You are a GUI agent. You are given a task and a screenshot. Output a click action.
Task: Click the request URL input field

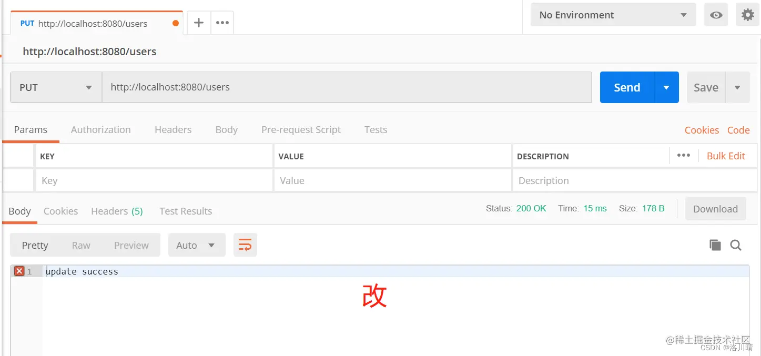[x=347, y=87]
